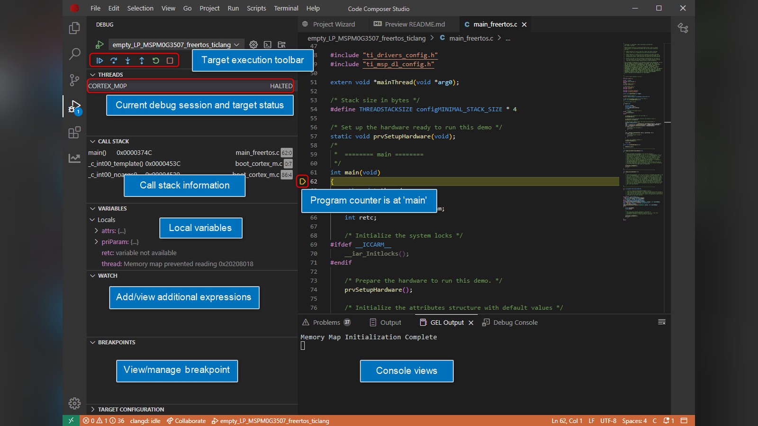Click the Step Over debug button

114,61
